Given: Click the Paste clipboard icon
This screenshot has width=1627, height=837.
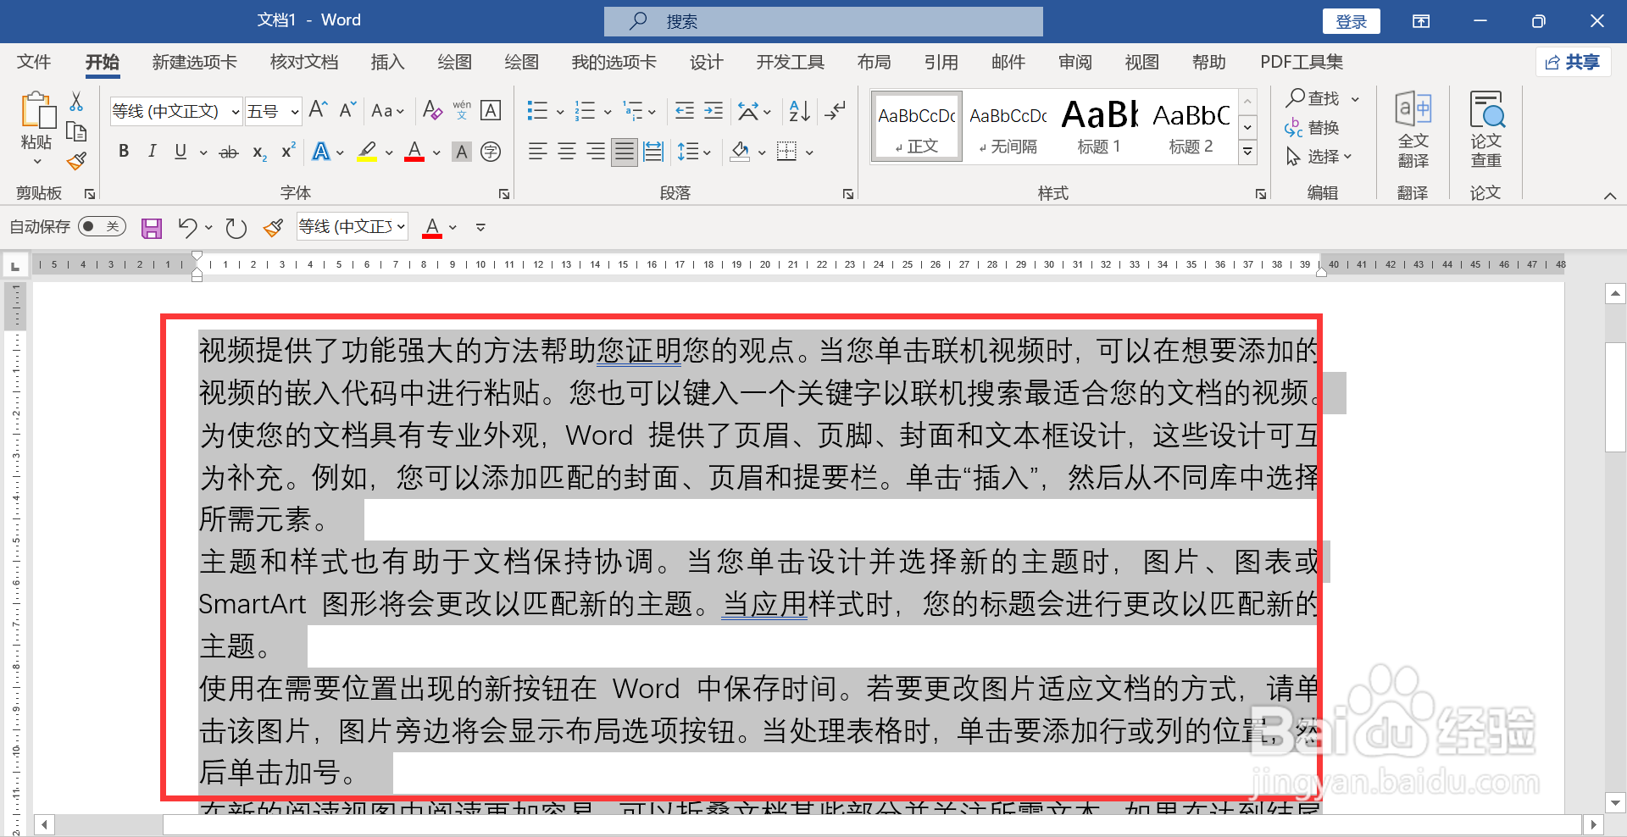Looking at the screenshot, I should point(36,110).
